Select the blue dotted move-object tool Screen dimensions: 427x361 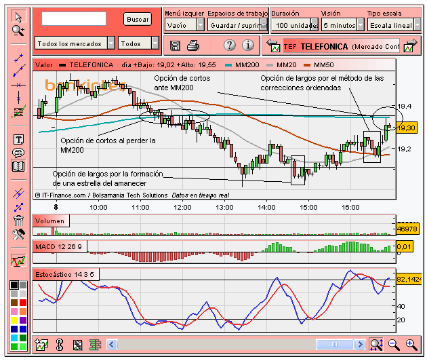coord(18,207)
